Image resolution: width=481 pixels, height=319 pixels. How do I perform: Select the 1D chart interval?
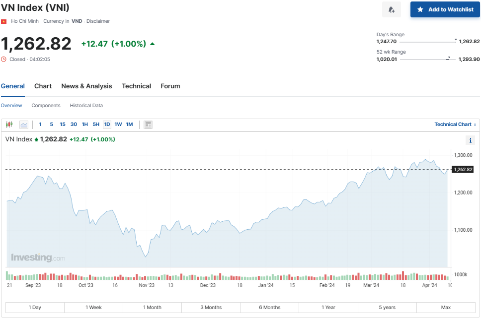tap(107, 125)
